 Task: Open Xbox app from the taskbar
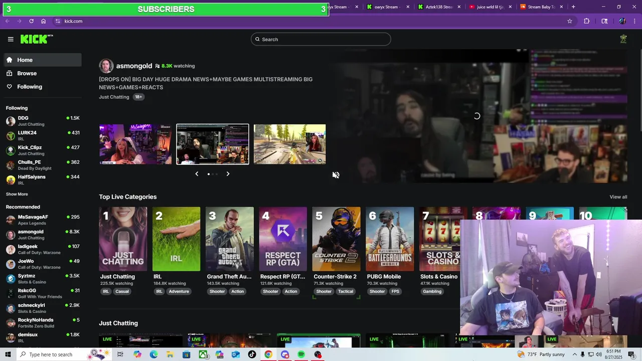click(x=203, y=354)
